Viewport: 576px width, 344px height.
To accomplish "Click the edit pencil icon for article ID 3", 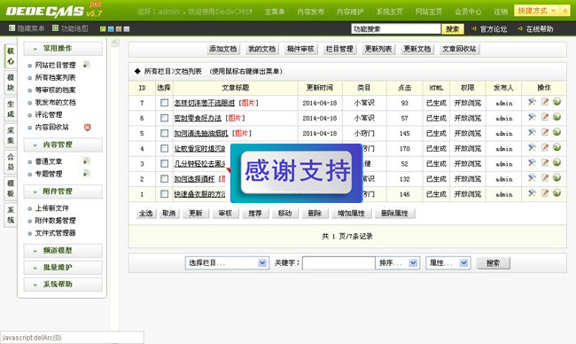I will (x=545, y=162).
